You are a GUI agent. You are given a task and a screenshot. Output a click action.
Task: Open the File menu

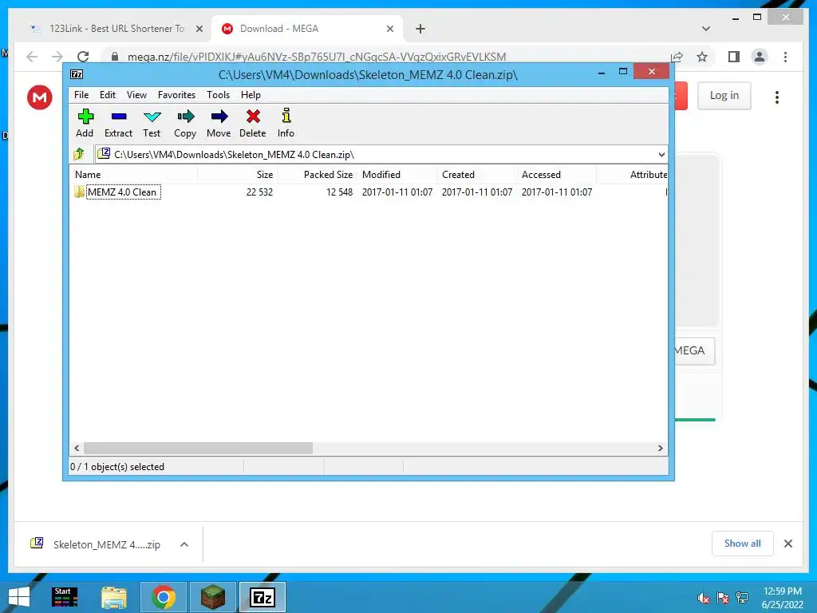[81, 95]
